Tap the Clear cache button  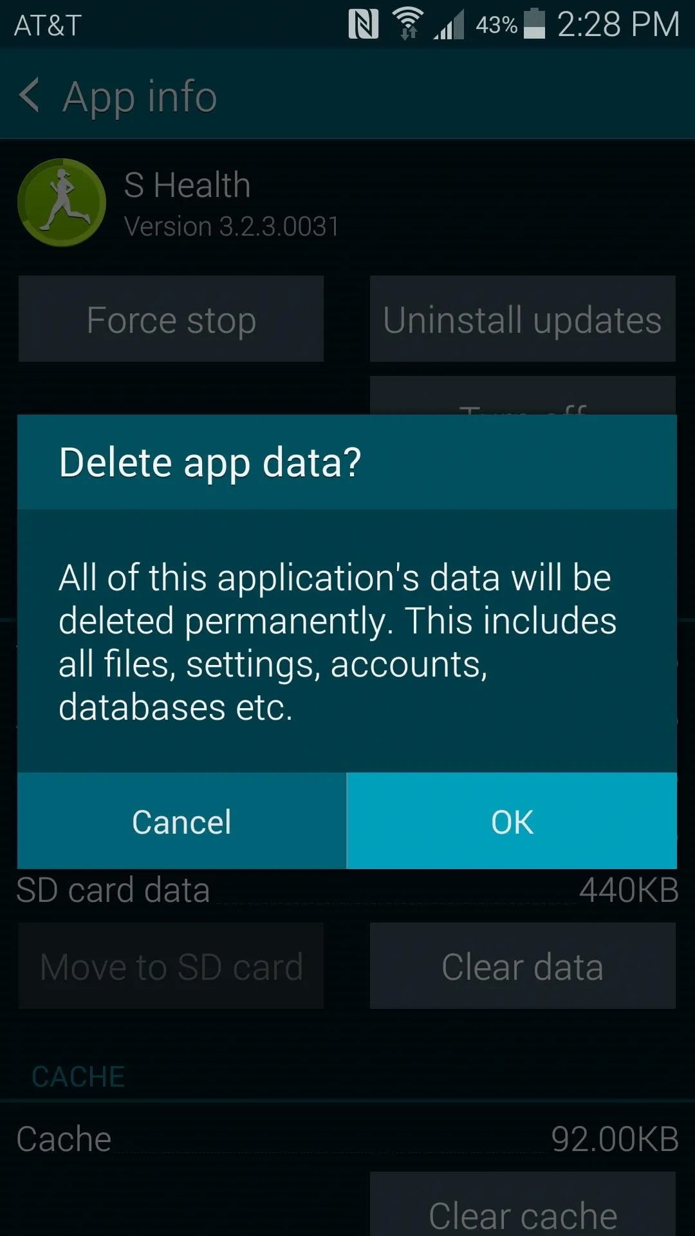pyautogui.click(x=523, y=1204)
